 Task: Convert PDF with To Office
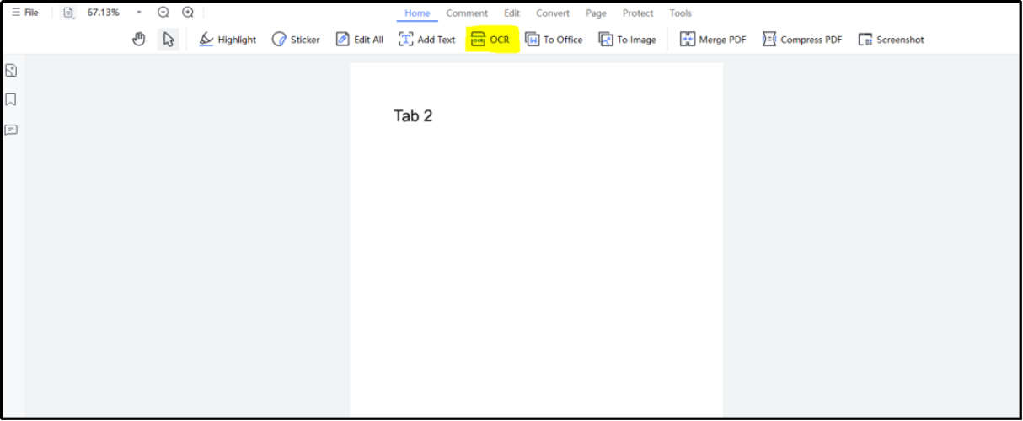pyautogui.click(x=554, y=40)
